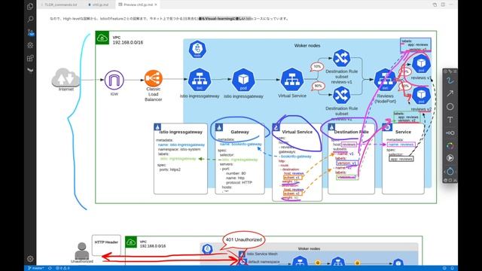Adjust the stroke width control

tap(450, 132)
